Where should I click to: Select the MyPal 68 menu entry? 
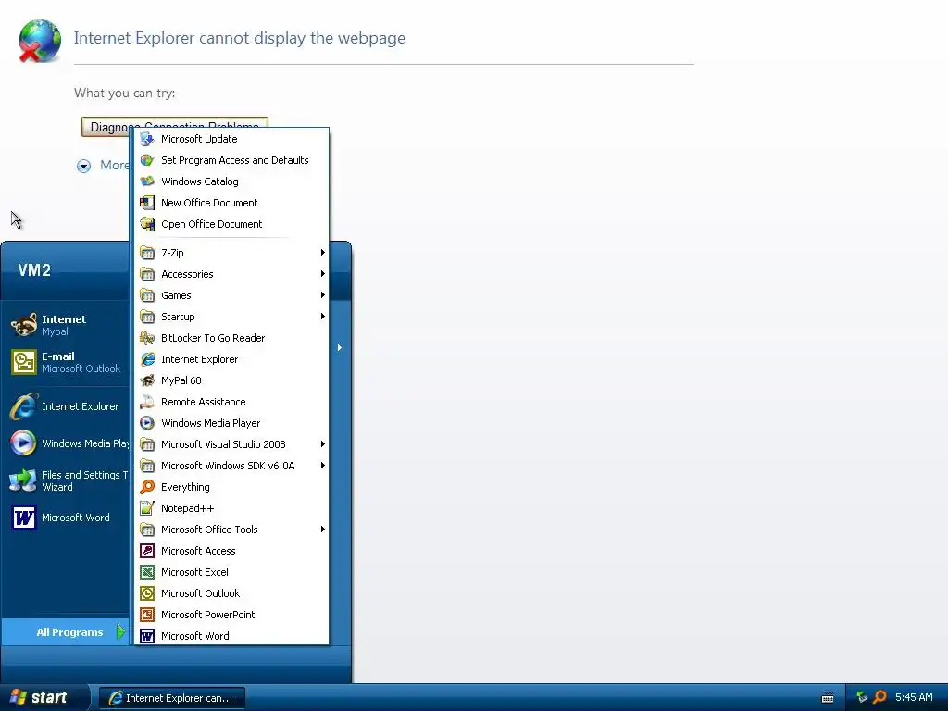[232, 380]
